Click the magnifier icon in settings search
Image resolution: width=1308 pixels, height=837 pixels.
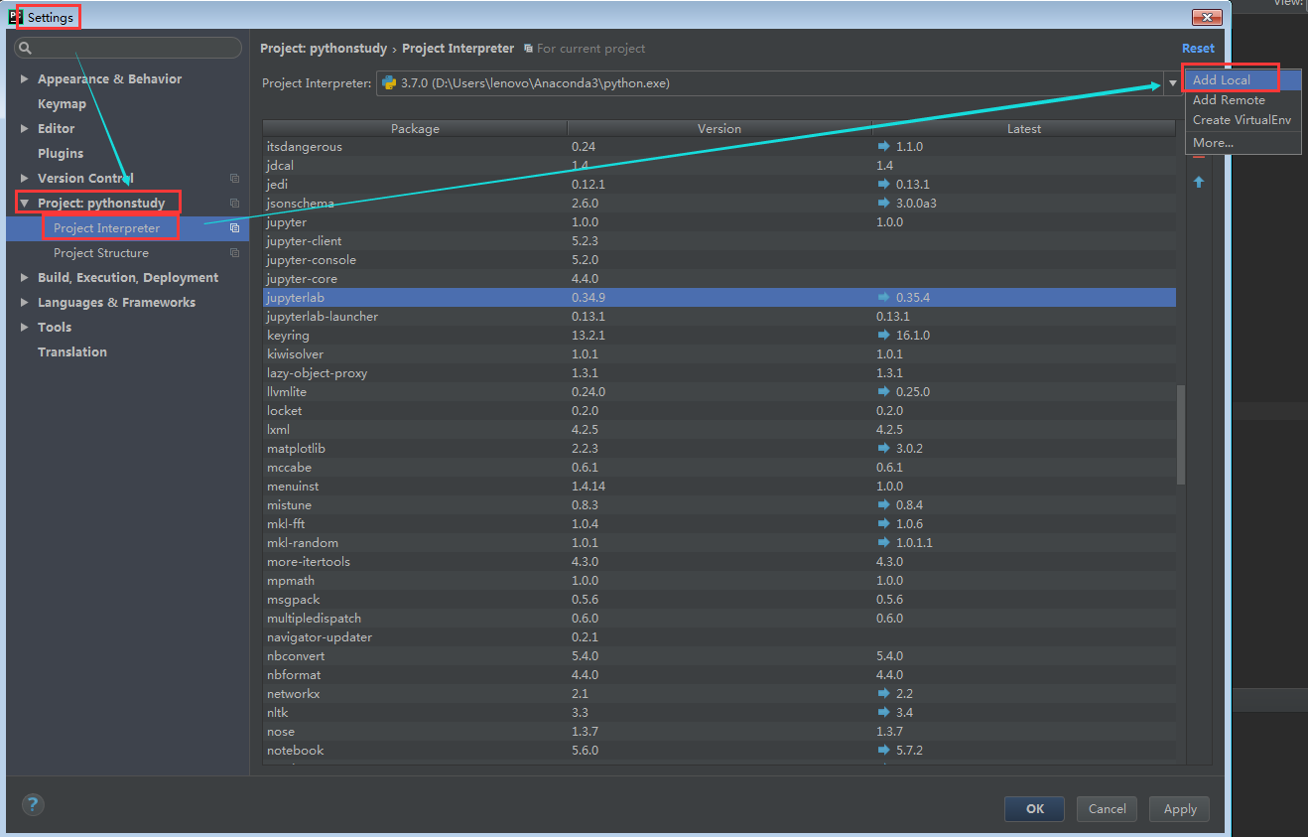(x=24, y=48)
